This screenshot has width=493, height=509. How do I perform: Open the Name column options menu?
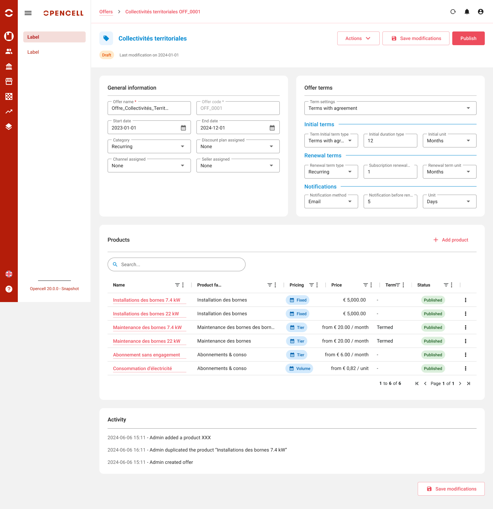[183, 285]
